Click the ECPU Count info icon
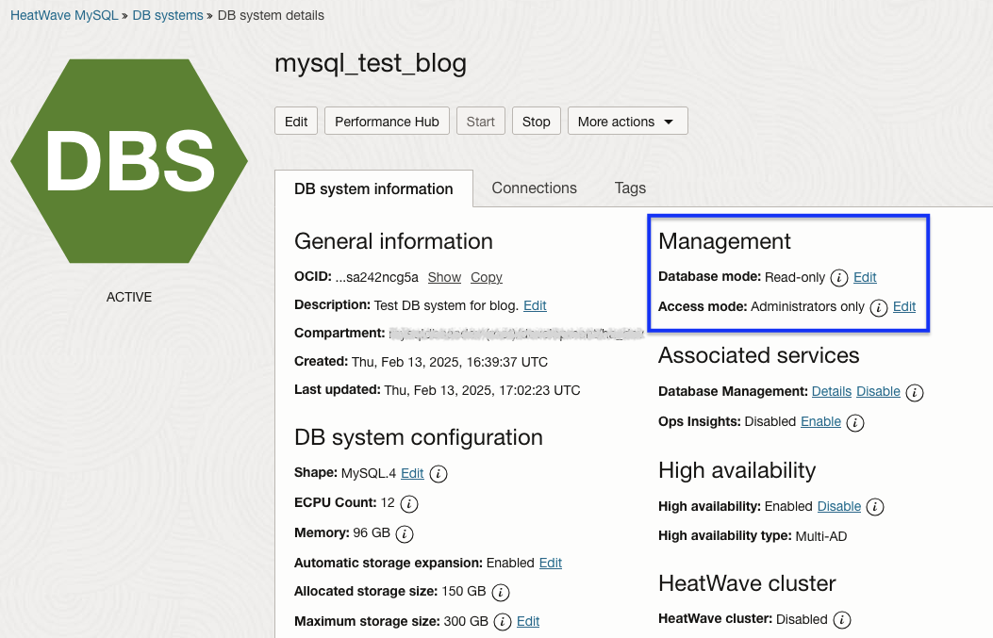 pos(407,504)
